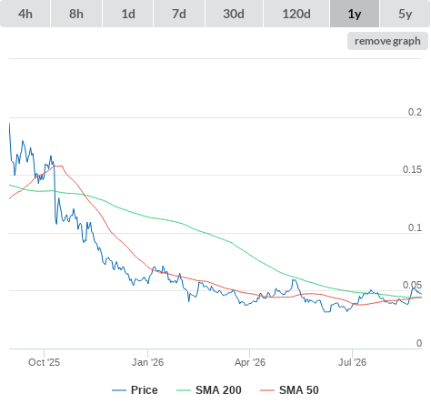Switch to the 5y time range
The height and width of the screenshot is (414, 431).
point(406,14)
